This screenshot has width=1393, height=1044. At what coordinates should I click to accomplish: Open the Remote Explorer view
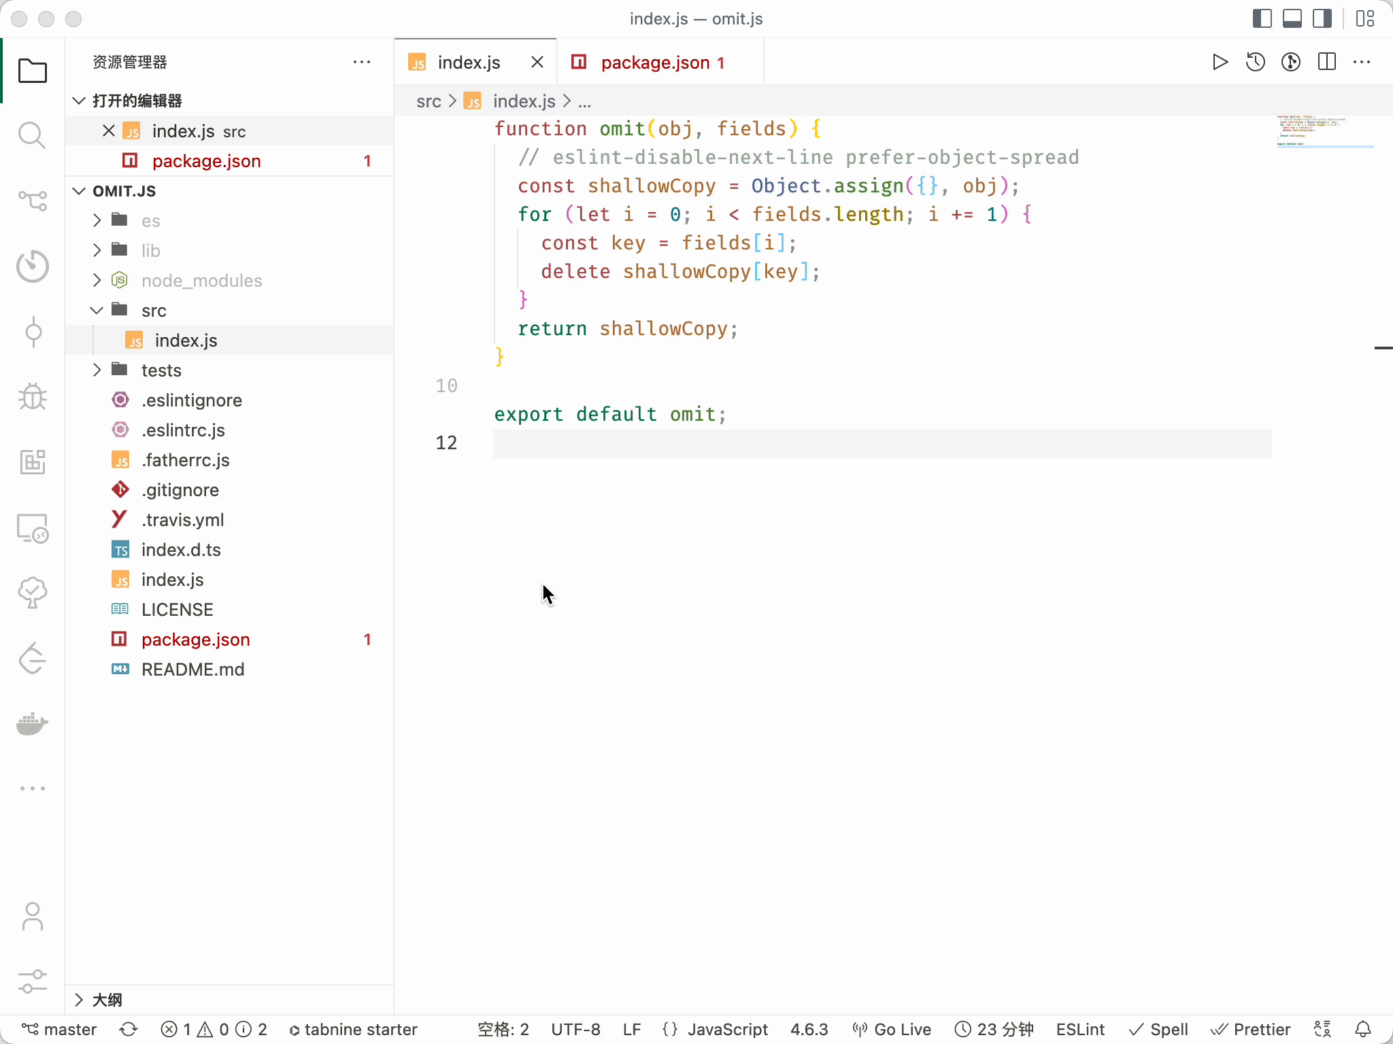click(32, 528)
